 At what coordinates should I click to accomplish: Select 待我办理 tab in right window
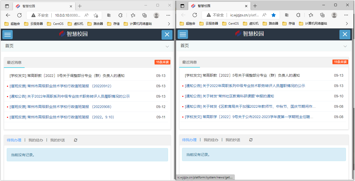point(189,140)
